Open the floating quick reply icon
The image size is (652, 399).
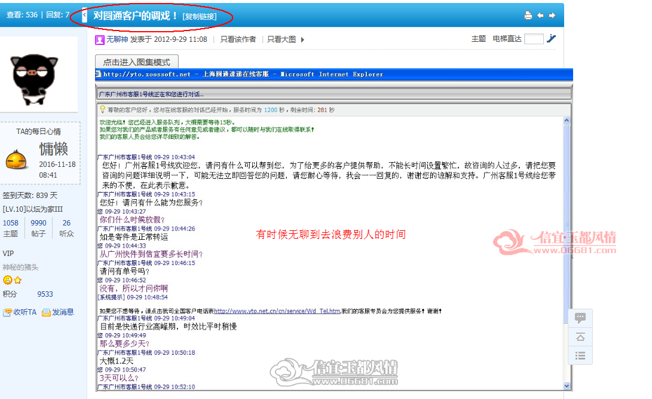pyautogui.click(x=580, y=318)
